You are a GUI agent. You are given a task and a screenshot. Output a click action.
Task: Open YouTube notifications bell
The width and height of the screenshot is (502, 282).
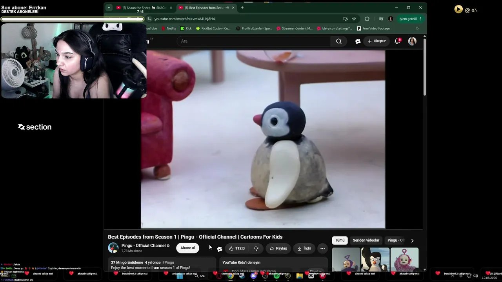[397, 41]
